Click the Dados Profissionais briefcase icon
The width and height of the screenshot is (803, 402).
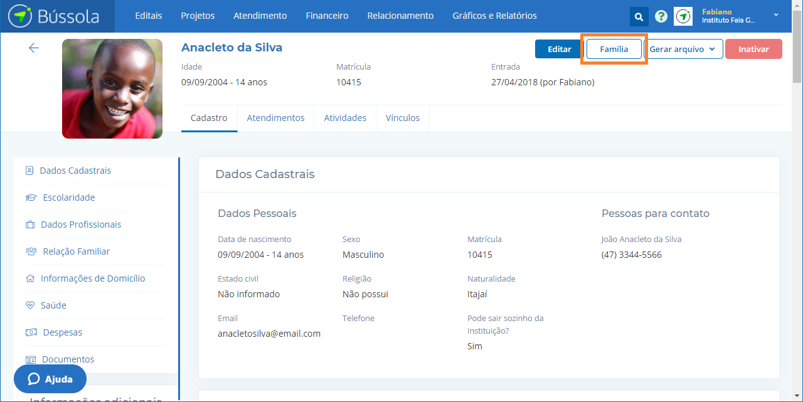coord(29,225)
